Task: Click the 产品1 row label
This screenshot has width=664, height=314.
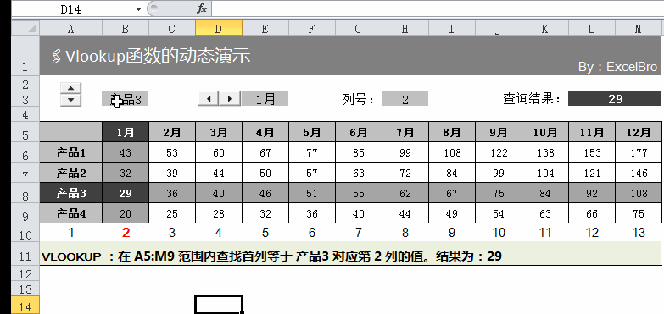Action: [x=71, y=152]
